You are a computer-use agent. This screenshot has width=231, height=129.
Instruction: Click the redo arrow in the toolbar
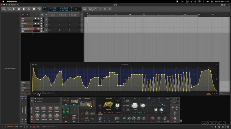100,9
